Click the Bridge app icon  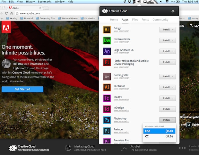[x=107, y=30]
